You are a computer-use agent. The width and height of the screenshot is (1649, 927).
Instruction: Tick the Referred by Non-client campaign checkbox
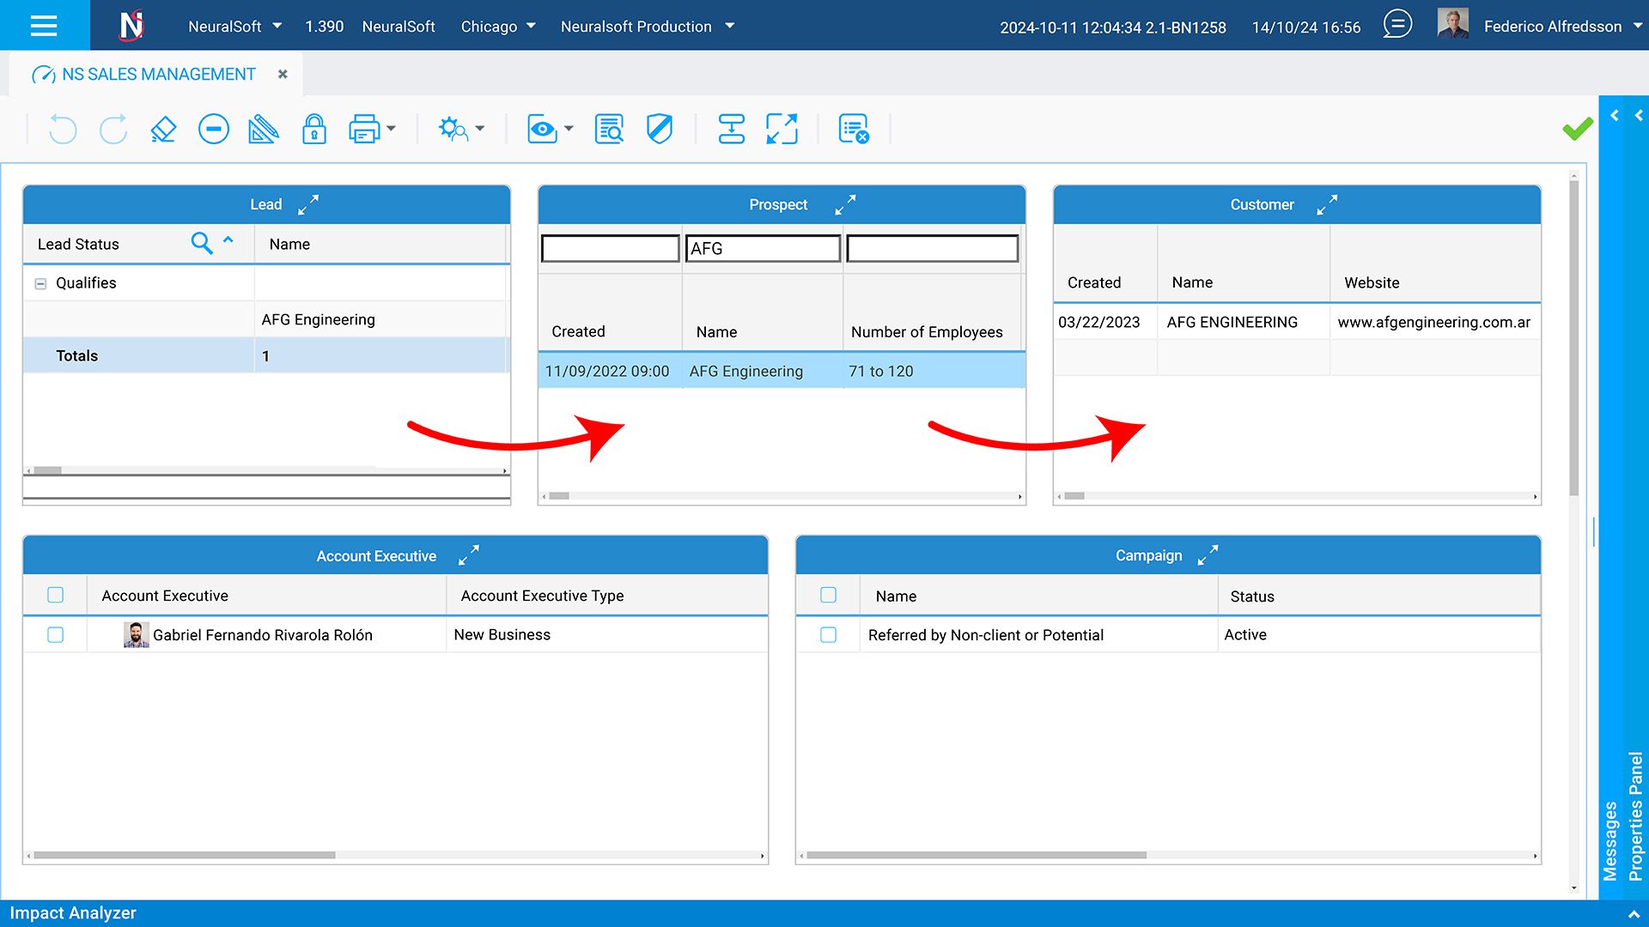829,635
